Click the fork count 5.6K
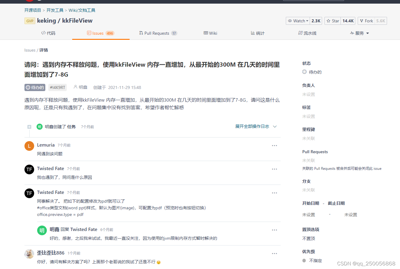This screenshot has height=269, width=400. tap(381, 21)
